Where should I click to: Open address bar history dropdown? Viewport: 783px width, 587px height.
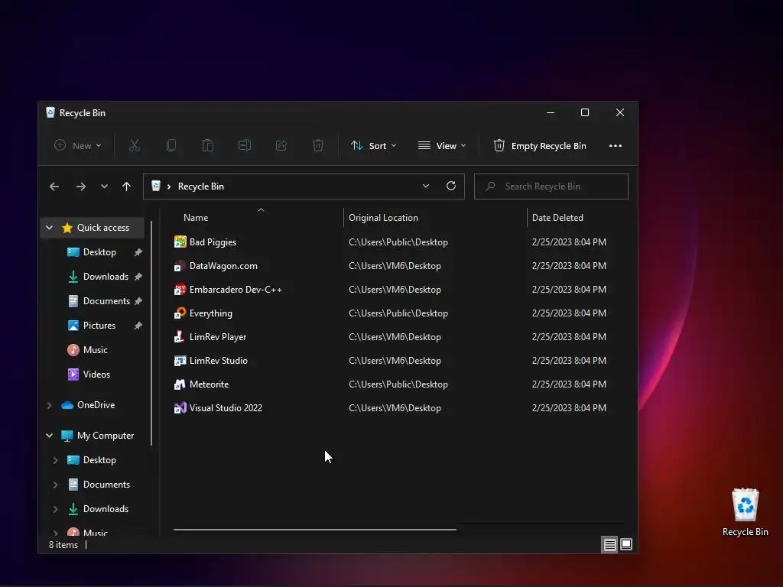click(x=425, y=186)
